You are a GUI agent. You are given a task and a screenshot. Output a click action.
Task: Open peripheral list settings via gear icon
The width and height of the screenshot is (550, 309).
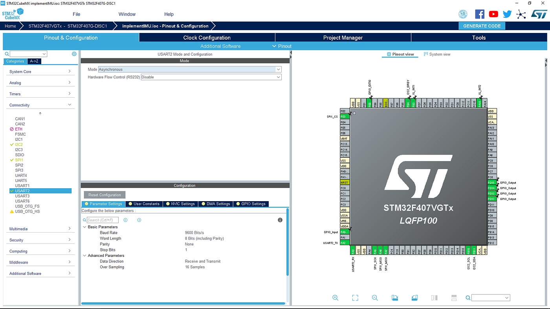coord(74,53)
